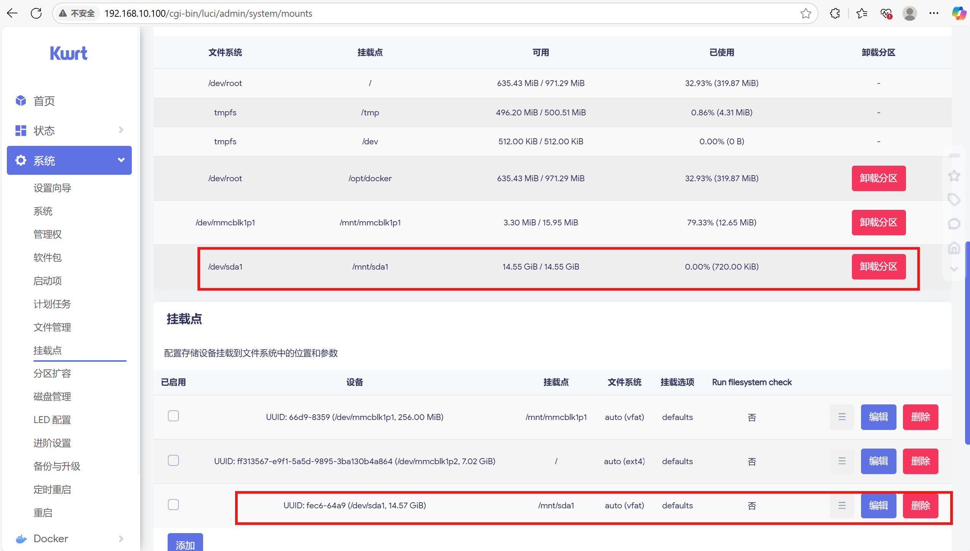The image size is (970, 551).
Task: Click the user profile avatar icon
Action: (909, 13)
